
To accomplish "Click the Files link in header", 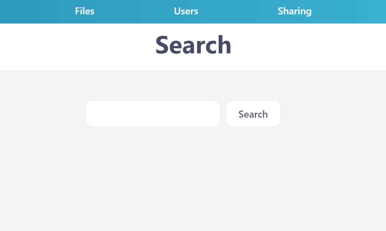I will (x=85, y=11).
